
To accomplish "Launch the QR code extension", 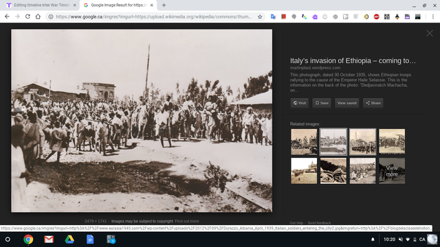I will (386, 16).
